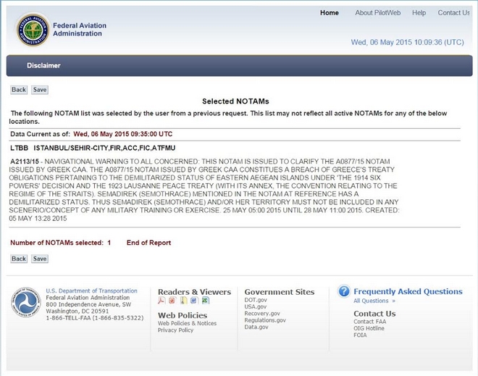
Task: Go to the Home menu item
Action: [329, 12]
